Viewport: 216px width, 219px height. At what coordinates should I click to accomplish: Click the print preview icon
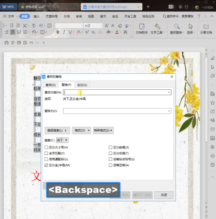(25, 43)
